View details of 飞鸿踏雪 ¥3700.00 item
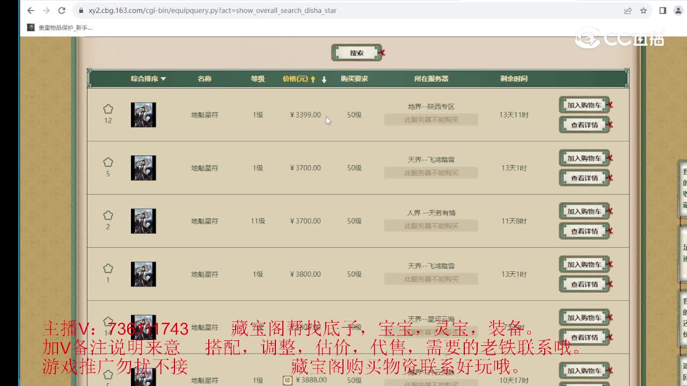This screenshot has width=687, height=386. pos(584,178)
